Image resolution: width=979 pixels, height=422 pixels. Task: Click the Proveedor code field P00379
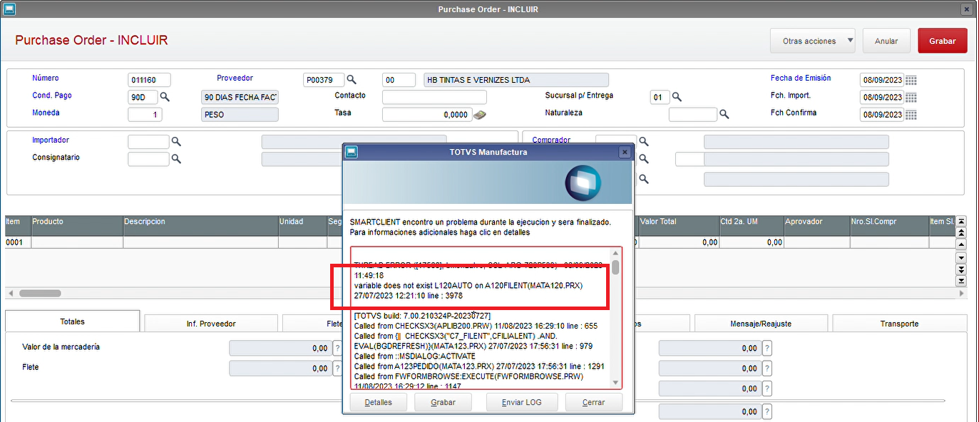(324, 80)
